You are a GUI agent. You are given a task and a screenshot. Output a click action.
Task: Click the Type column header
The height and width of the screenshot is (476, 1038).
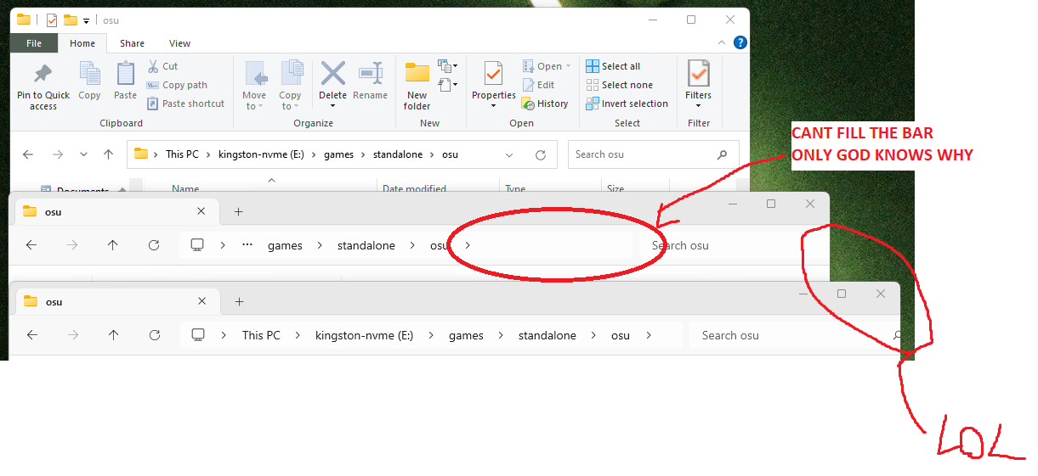(x=515, y=189)
